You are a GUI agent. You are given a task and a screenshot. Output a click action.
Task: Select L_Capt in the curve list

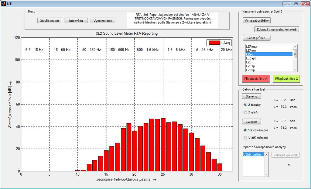269,58
